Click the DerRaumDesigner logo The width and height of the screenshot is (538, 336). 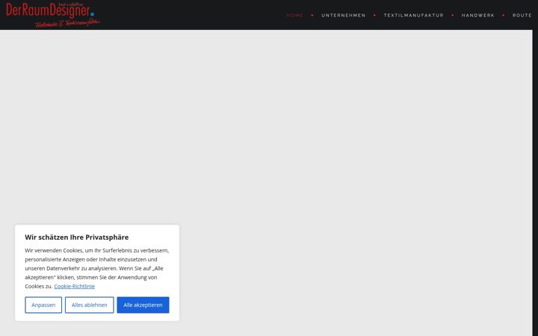click(x=53, y=15)
